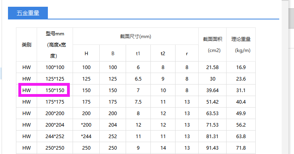Click the B column header
Screen dimensions: 294x154
tap(112, 54)
